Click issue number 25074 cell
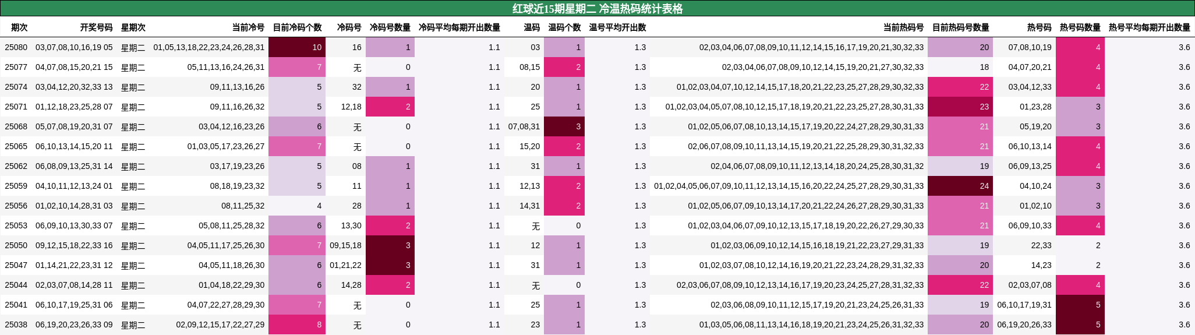1195x335 pixels. pyautogui.click(x=16, y=87)
